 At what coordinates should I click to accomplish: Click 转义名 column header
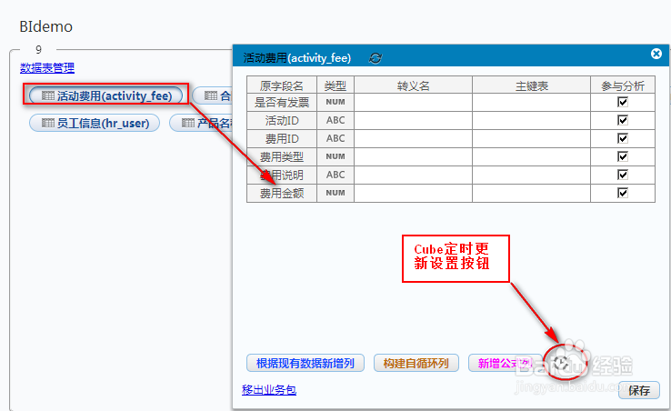(413, 85)
